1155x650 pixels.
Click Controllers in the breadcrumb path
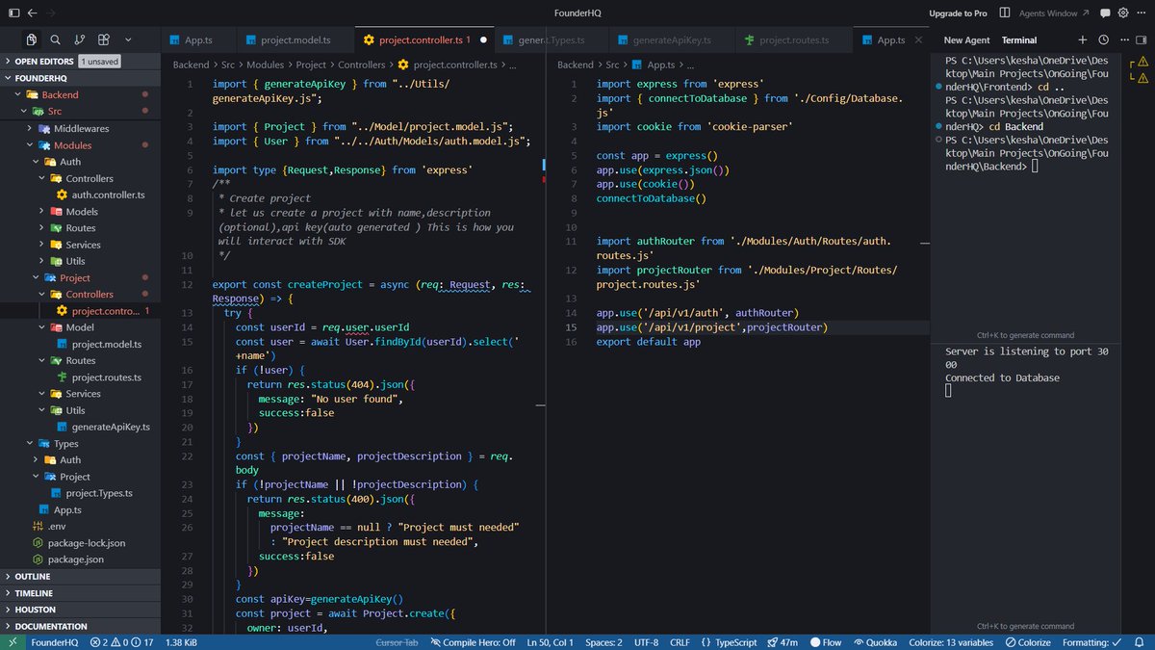pyautogui.click(x=361, y=65)
